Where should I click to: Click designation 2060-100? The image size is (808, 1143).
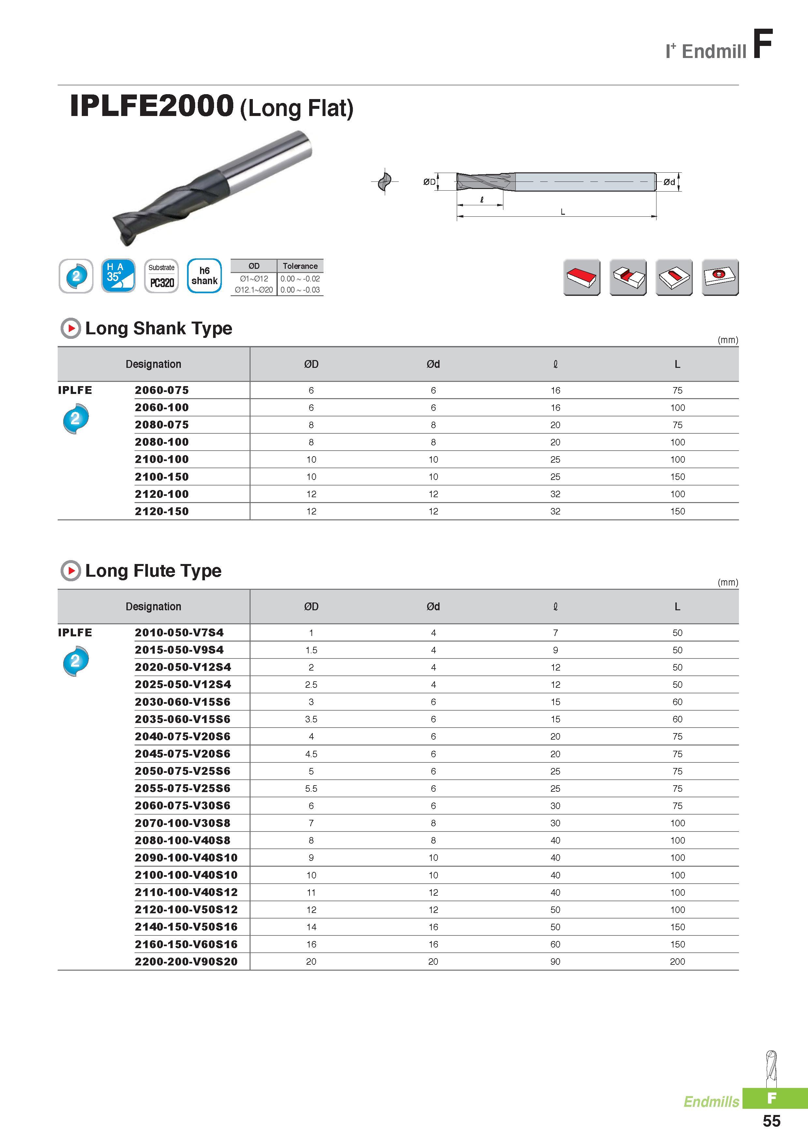pos(162,408)
